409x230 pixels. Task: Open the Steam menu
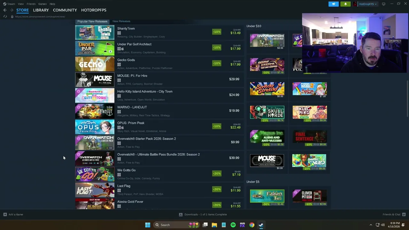pos(11,4)
